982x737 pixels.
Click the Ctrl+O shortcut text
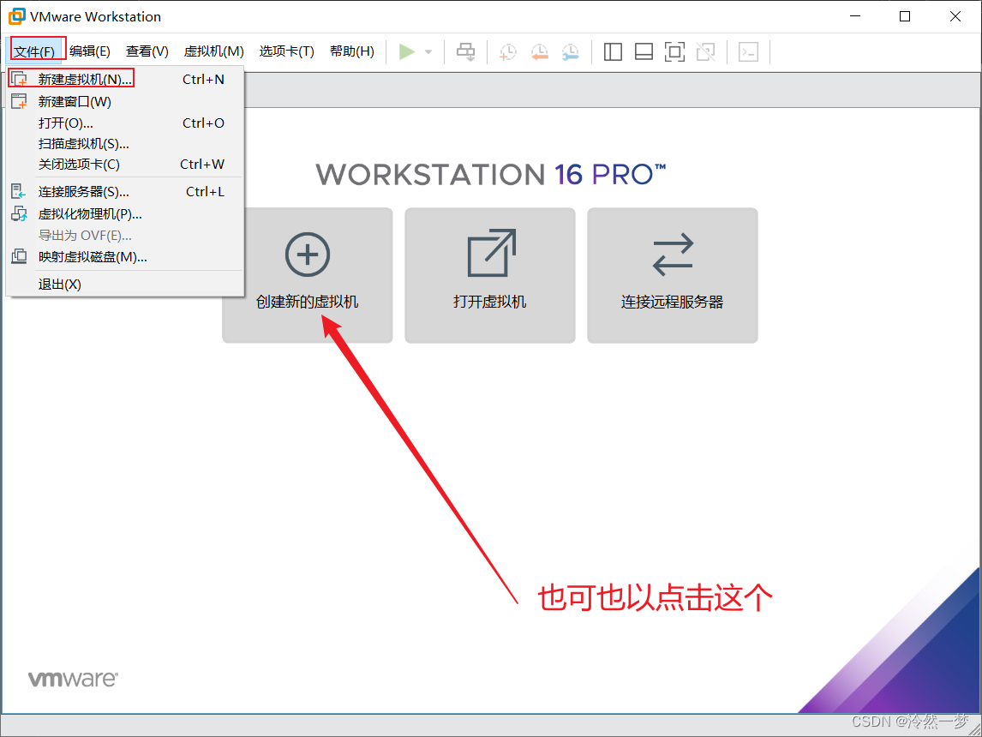(x=204, y=123)
